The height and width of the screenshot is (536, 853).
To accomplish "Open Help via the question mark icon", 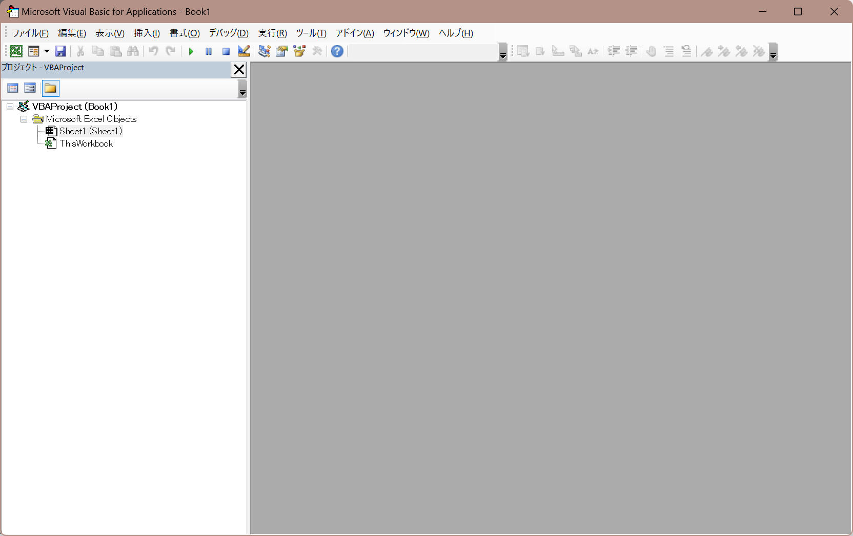I will coord(337,51).
